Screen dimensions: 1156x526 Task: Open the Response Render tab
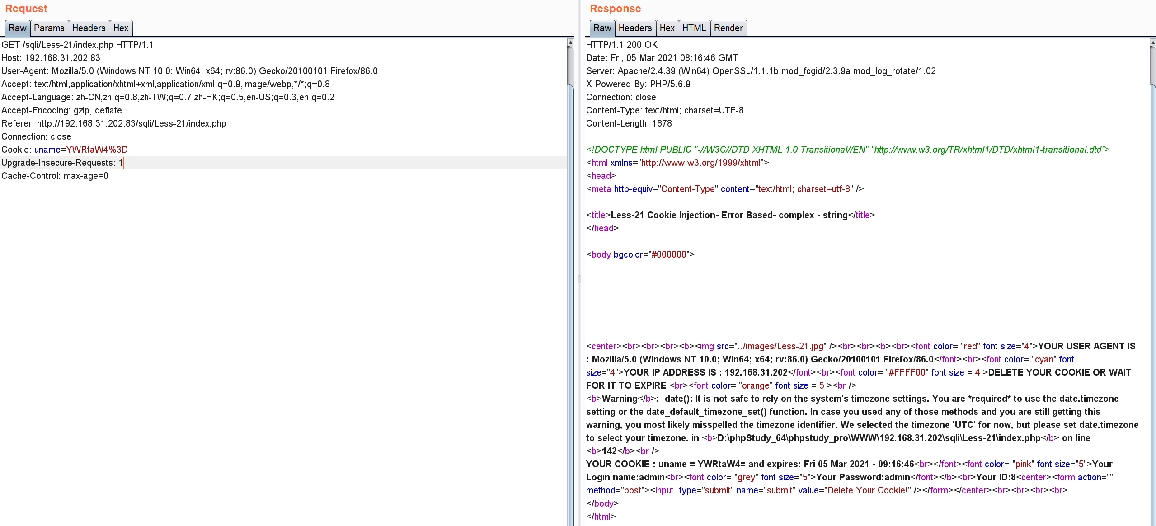click(x=728, y=28)
